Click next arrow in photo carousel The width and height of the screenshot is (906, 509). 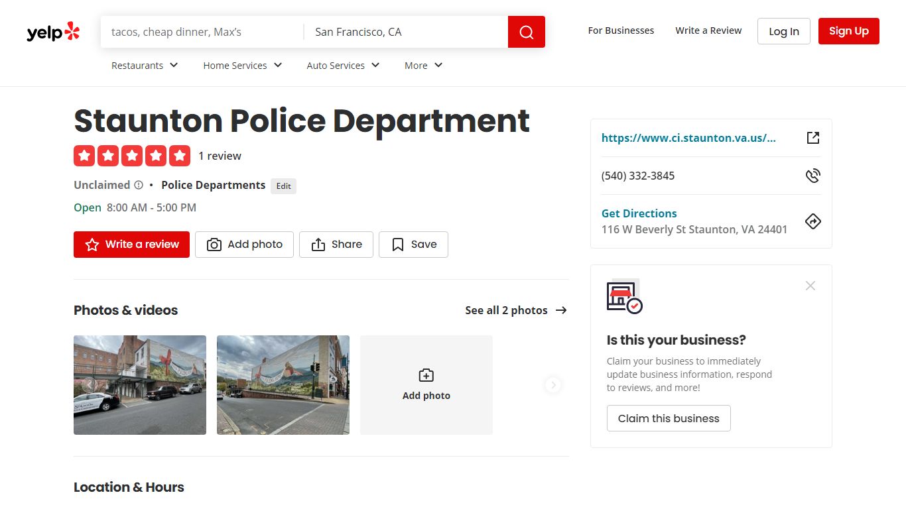point(553,385)
